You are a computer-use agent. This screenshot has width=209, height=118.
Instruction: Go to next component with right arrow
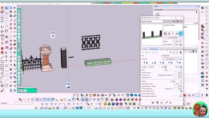150,52
